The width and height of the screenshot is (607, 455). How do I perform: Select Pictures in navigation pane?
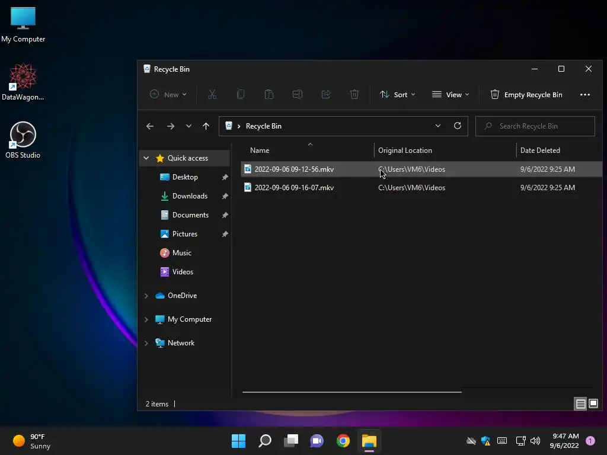[185, 234]
